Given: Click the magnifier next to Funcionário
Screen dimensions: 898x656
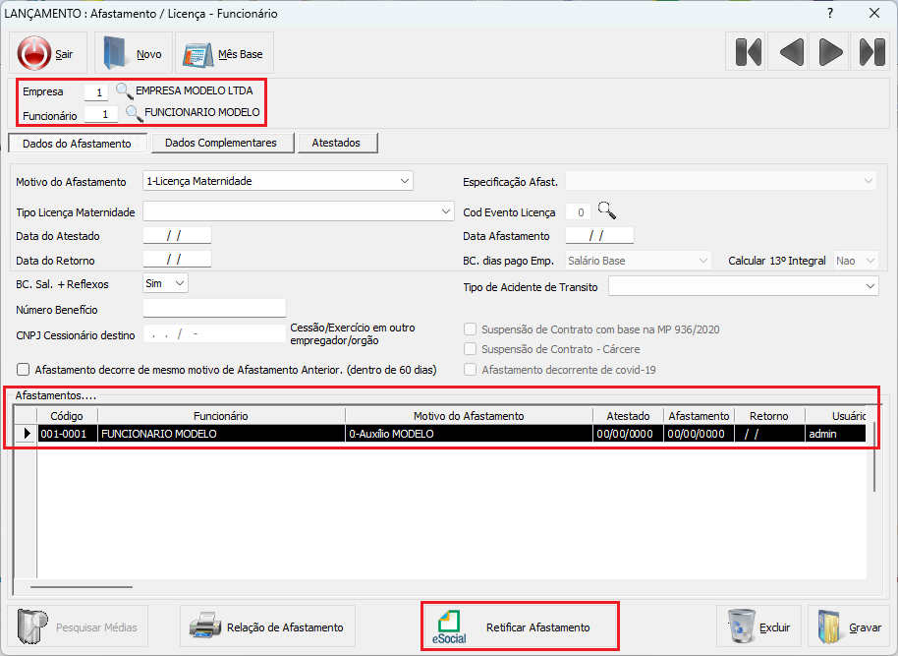Looking at the screenshot, I should click(x=134, y=113).
